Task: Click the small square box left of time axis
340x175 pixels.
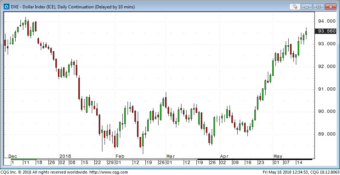Action: tap(8, 162)
